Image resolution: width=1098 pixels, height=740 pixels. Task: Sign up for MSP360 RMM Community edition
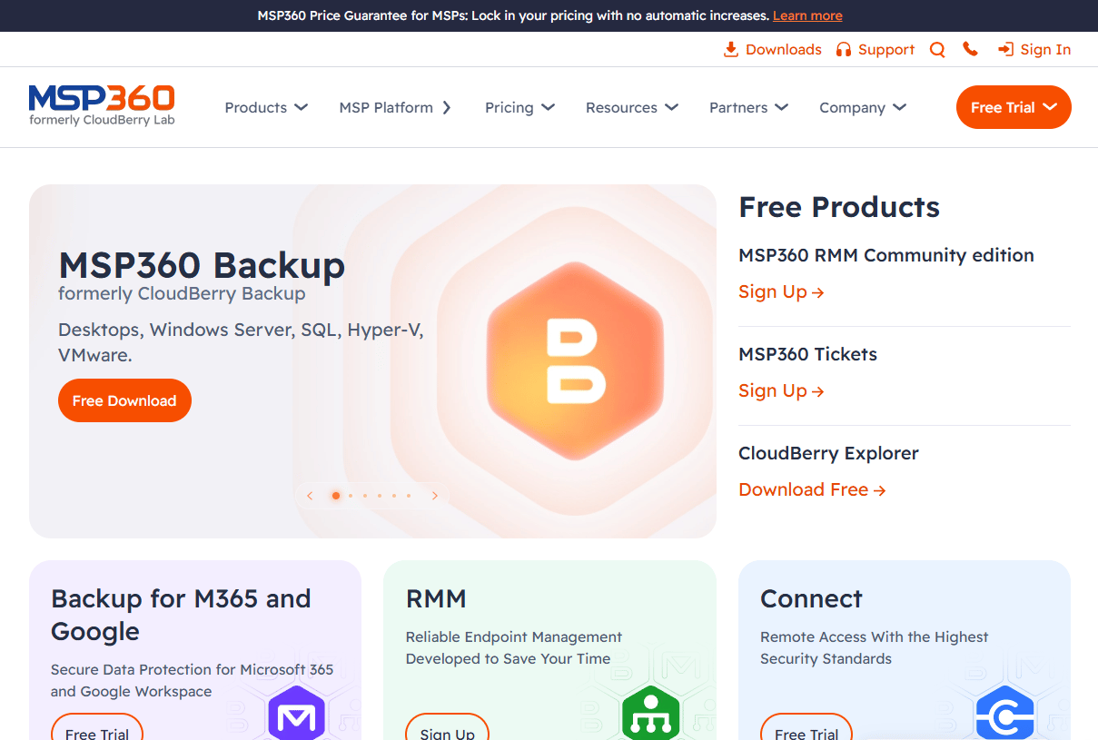point(781,291)
